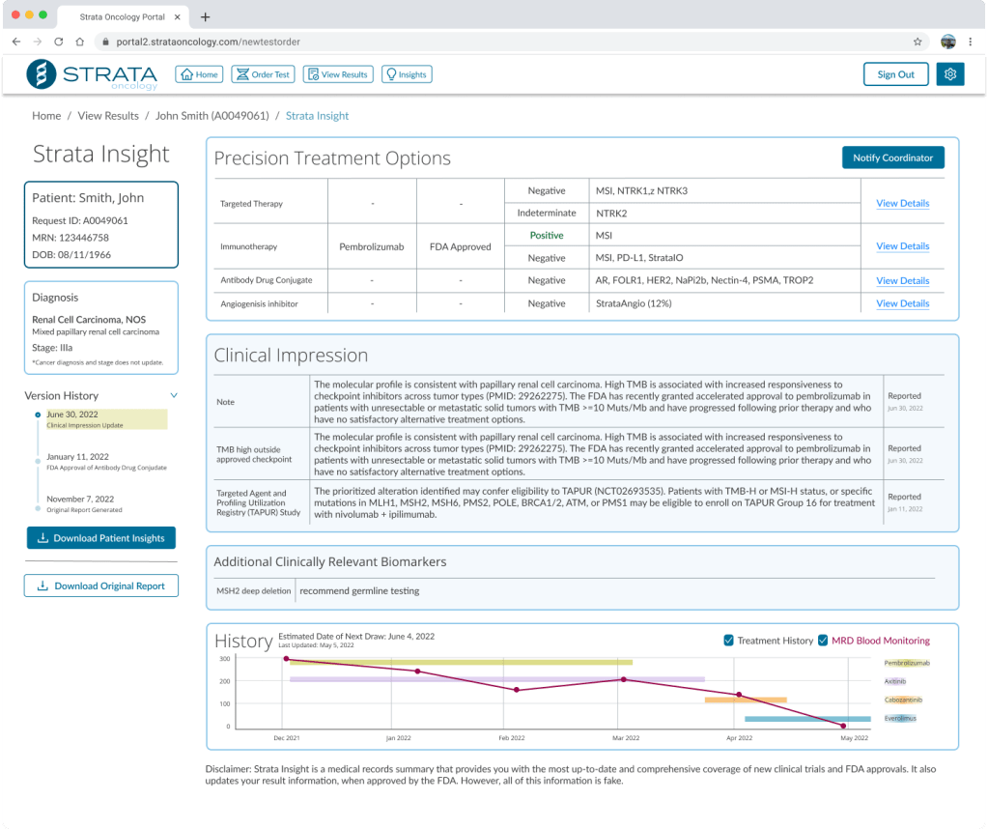Select the January 11, 2022 version
The width and height of the screenshot is (988, 829).
[77, 457]
